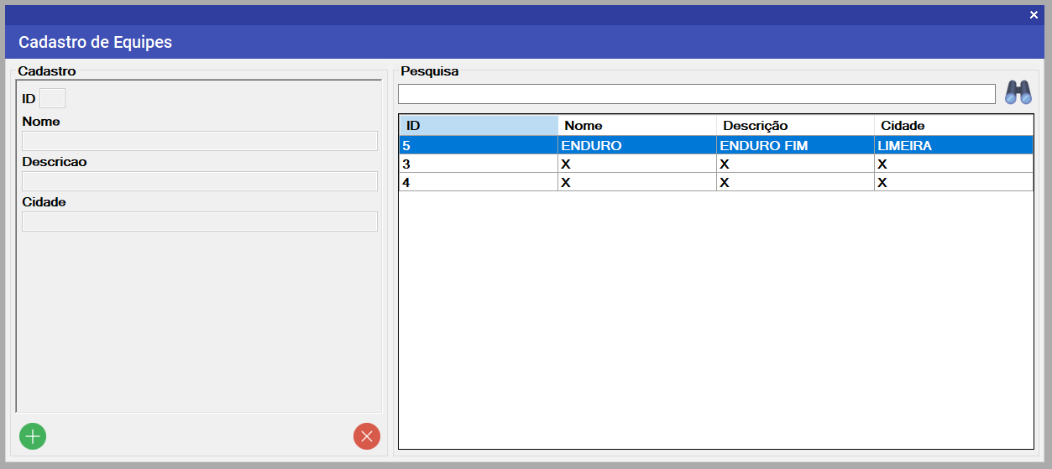Select the ENDURO FIM description cell
Viewport: 1052px width, 469px height.
pyautogui.click(x=794, y=145)
